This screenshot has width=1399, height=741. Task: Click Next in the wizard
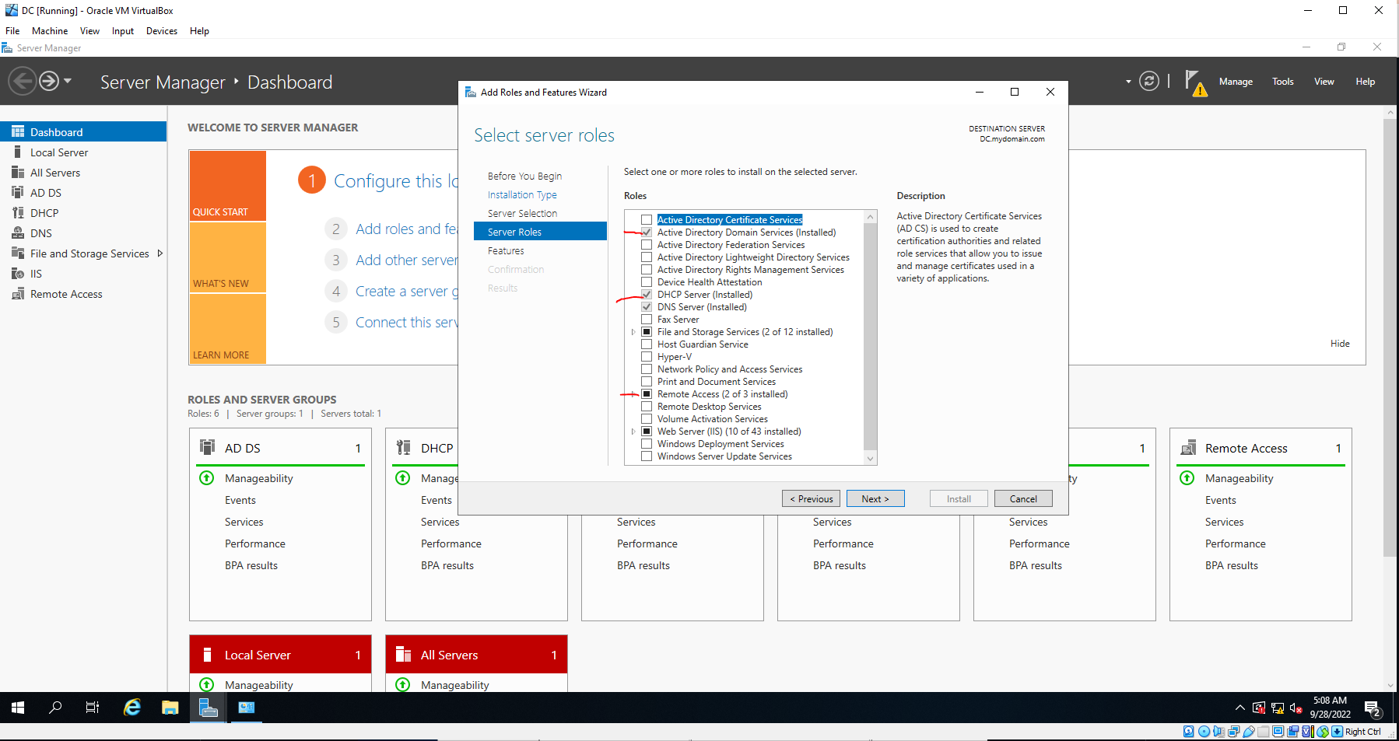tap(875, 499)
